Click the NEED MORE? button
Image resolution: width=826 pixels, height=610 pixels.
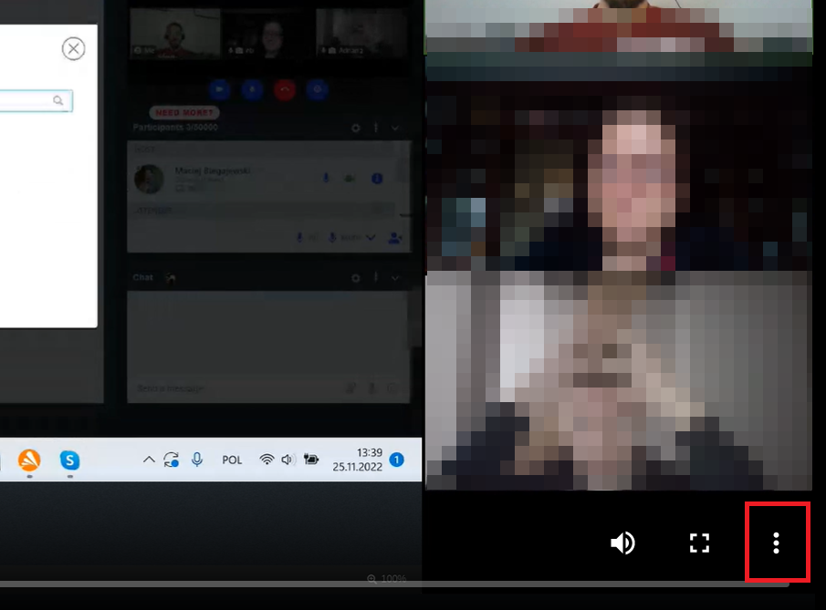pyautogui.click(x=183, y=112)
